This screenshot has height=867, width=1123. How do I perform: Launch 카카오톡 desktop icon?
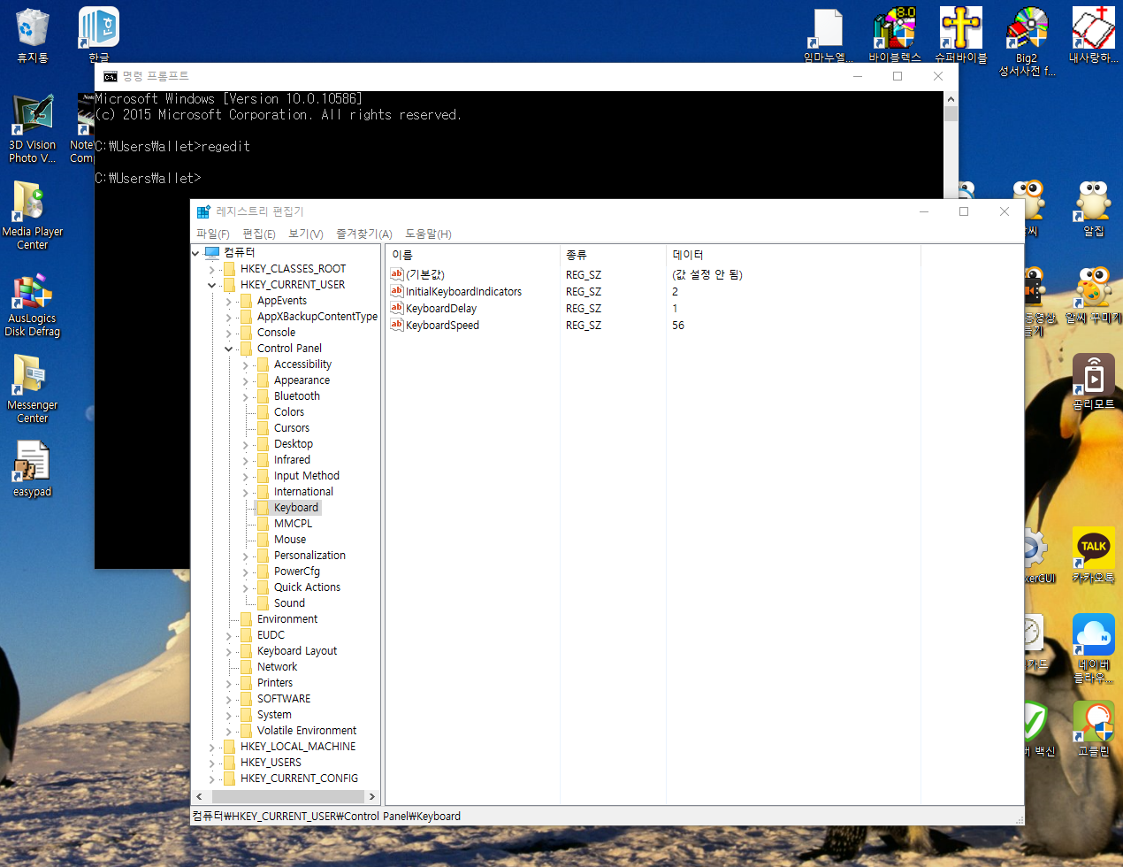pyautogui.click(x=1093, y=556)
